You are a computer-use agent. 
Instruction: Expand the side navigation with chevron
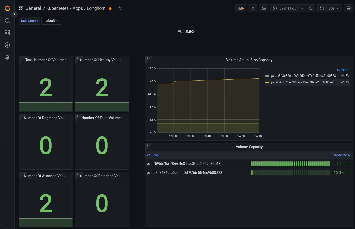click(14, 14)
